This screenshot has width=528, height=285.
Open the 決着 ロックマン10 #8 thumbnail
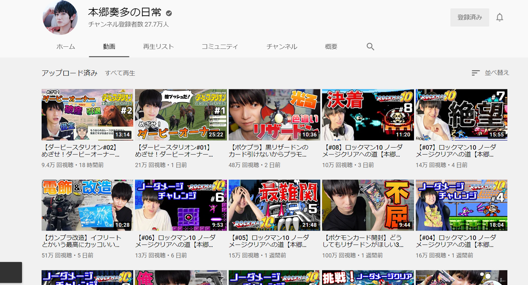[x=368, y=115]
